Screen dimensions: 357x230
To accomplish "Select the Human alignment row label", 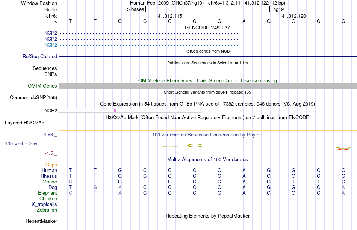I will tap(49, 170).
